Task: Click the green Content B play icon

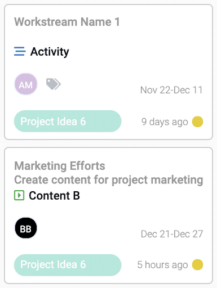Action: pos(19,195)
